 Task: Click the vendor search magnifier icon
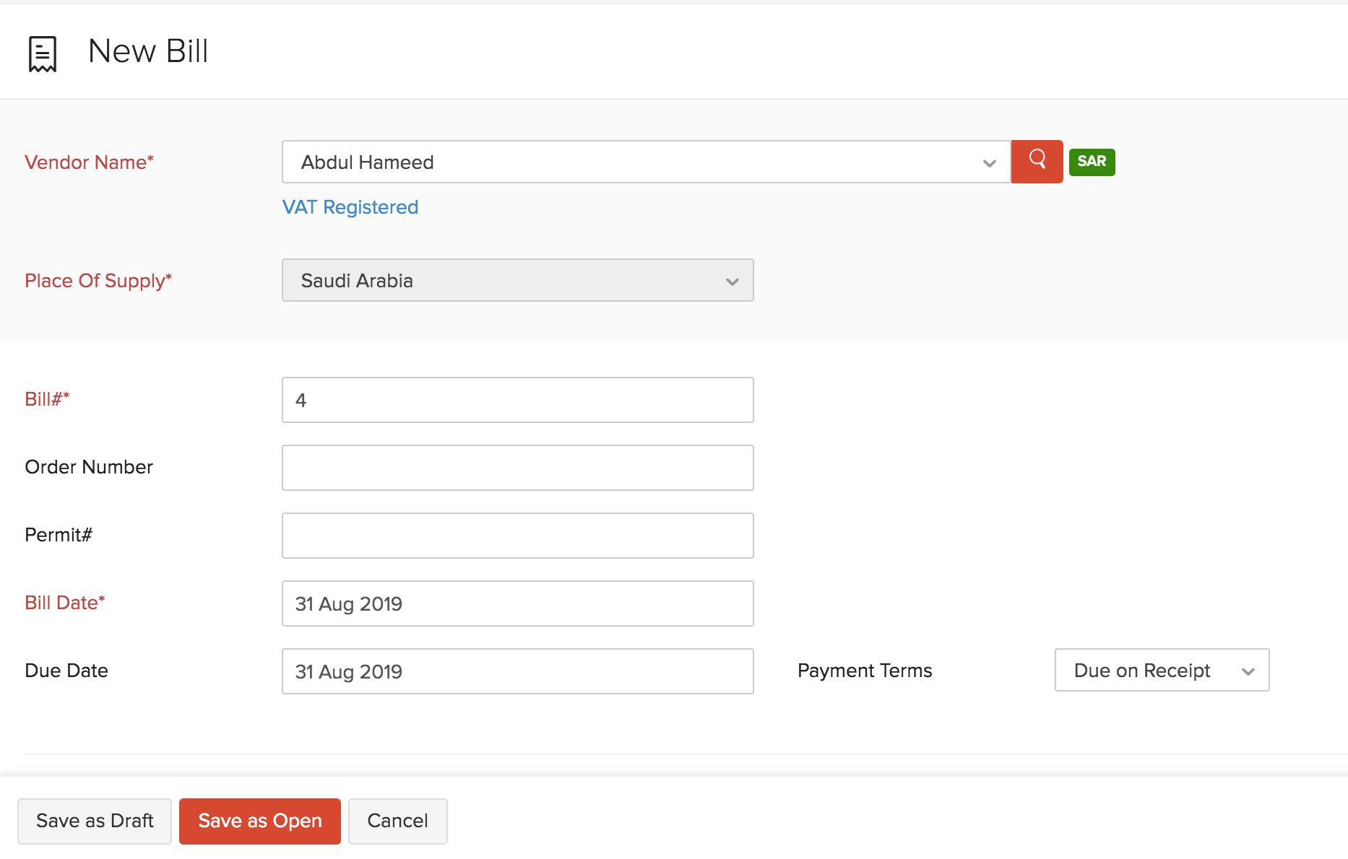click(1037, 161)
